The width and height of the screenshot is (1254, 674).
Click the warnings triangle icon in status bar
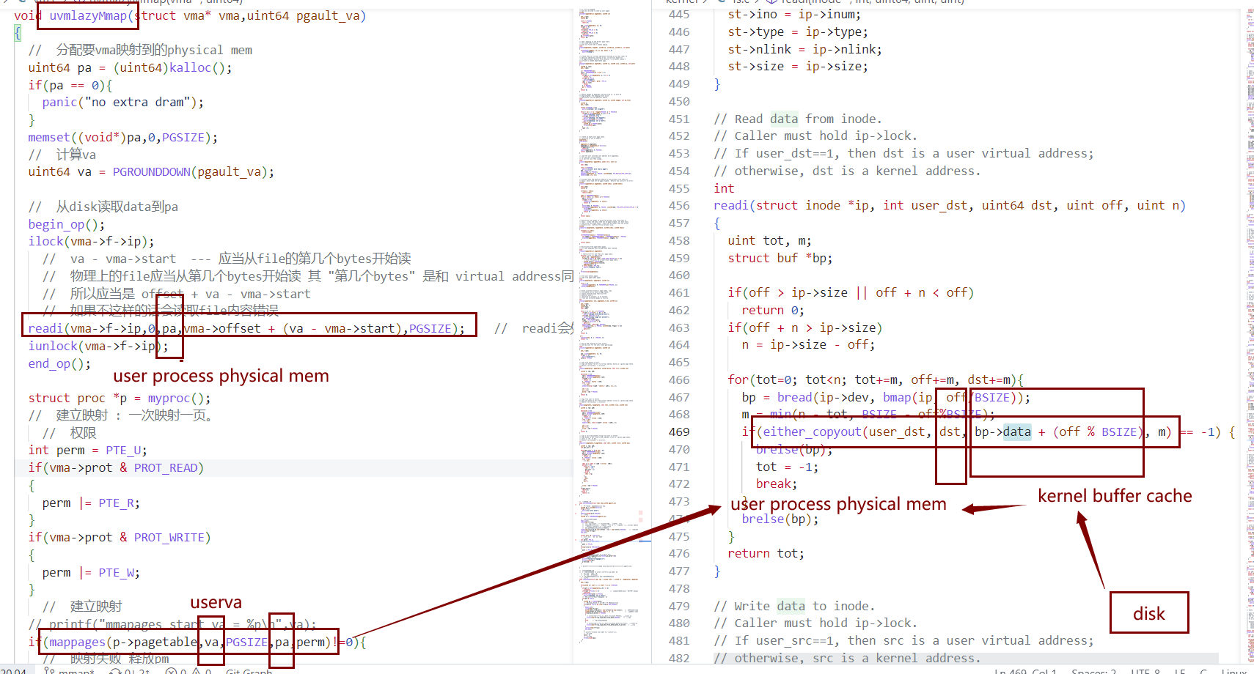click(x=197, y=670)
